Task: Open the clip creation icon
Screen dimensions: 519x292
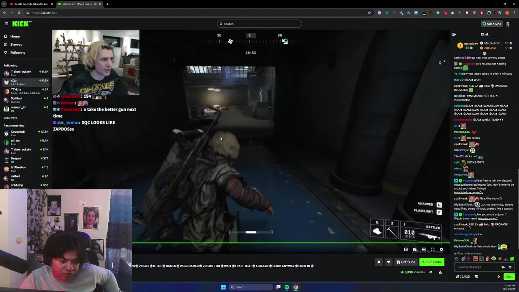Action: pyautogui.click(x=415, y=250)
